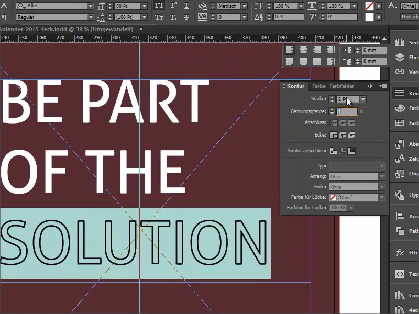Screen dimensions: 419x314
Task: Select the kalender_2015_4eck.indd document tab
Action: (67, 29)
